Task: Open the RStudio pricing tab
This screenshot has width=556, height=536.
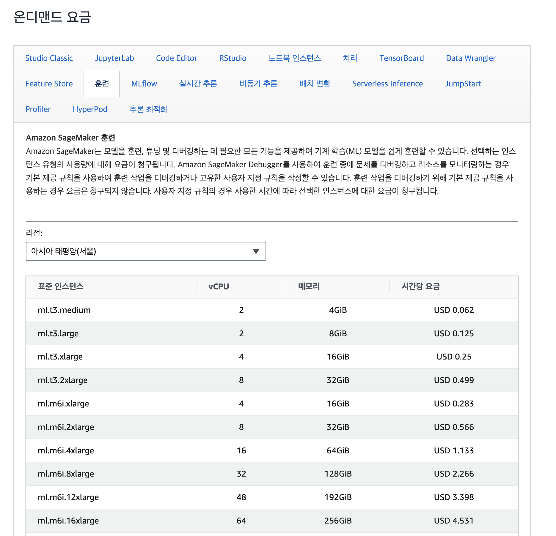Action: 233,58
